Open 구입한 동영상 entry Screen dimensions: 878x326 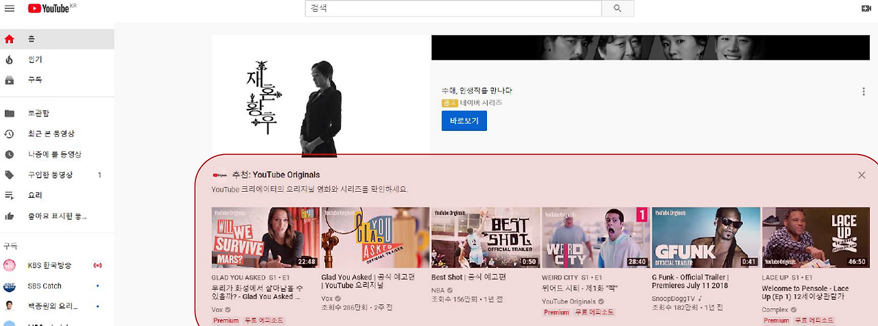pyautogui.click(x=57, y=175)
